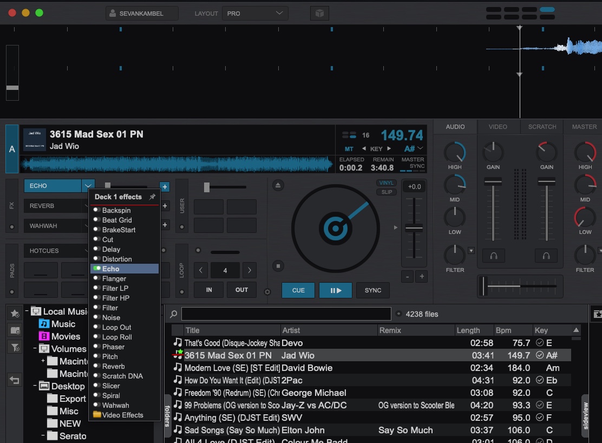The image size is (602, 443).
Task: Select the Phaser effect
Action: (x=125, y=347)
